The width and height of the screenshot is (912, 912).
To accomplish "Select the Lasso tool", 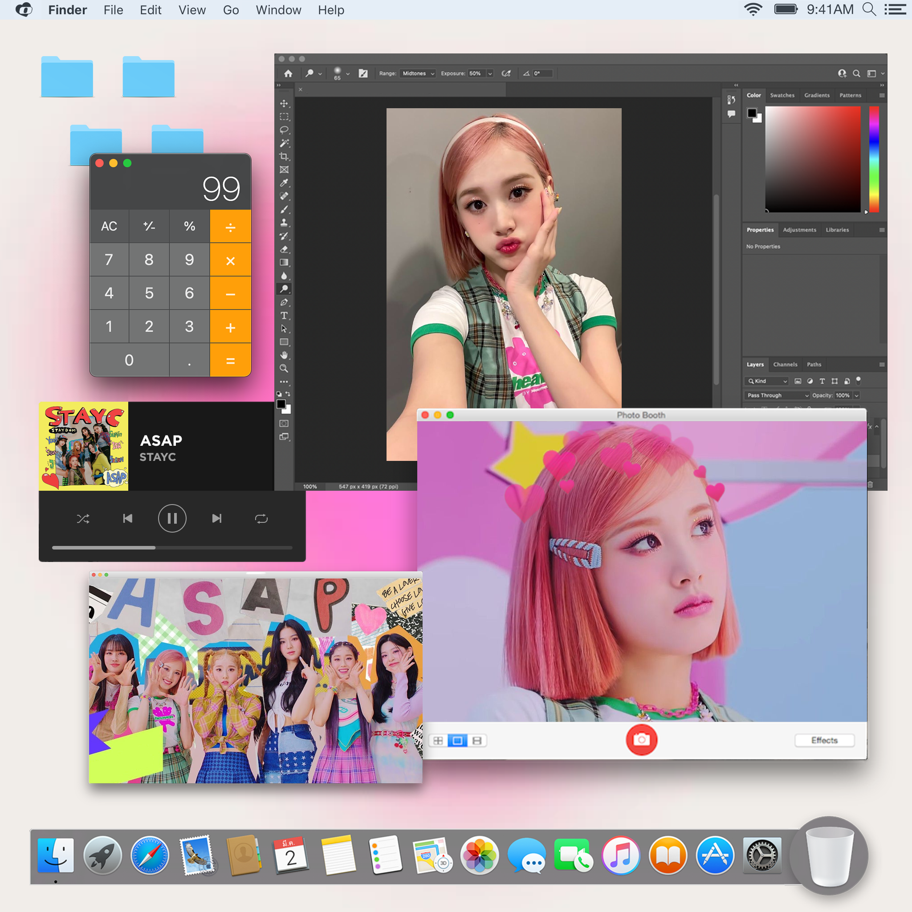I will 284,130.
